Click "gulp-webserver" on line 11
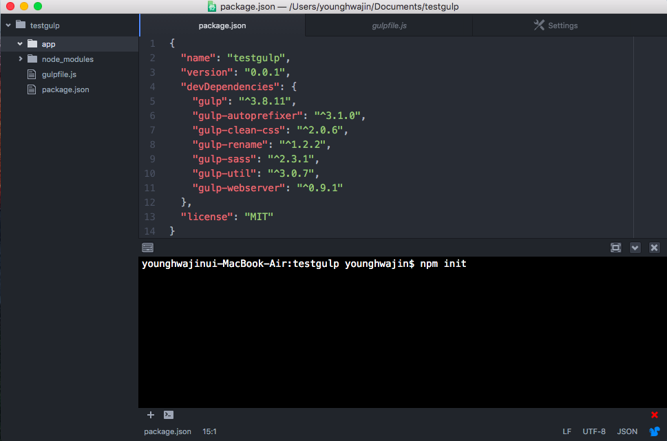667x441 pixels. (239, 188)
